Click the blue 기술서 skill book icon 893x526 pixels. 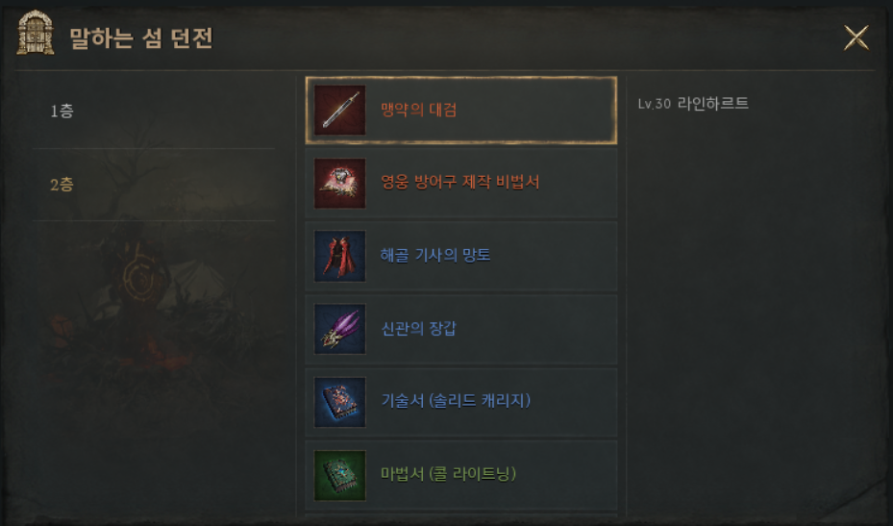(x=340, y=402)
